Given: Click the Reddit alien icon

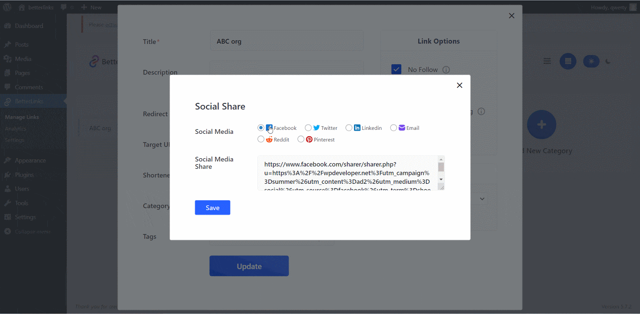Looking at the screenshot, I should (269, 139).
